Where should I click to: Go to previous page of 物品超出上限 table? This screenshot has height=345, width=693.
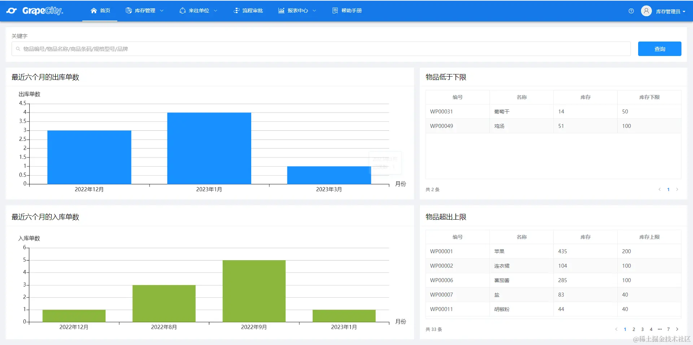(x=616, y=329)
